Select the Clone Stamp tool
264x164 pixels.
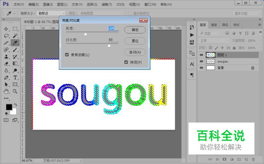6,57
